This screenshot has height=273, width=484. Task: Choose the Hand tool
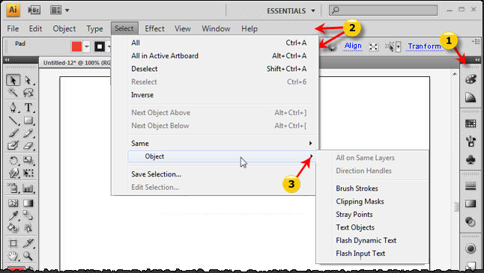pyautogui.click(x=13, y=256)
